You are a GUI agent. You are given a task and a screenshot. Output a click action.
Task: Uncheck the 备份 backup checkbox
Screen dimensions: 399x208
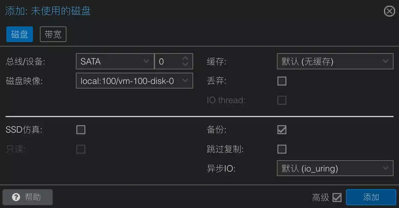(282, 130)
